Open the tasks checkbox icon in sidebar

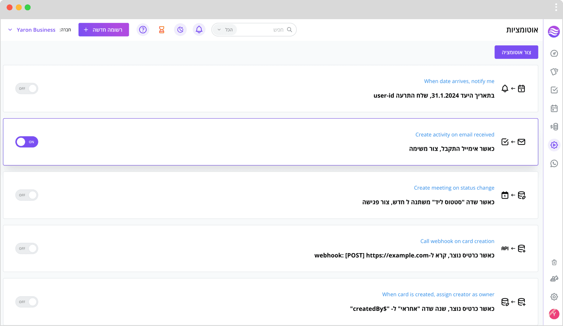(554, 90)
